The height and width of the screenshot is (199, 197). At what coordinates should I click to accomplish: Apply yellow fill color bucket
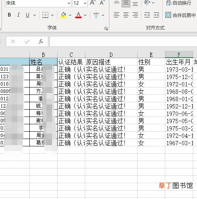coord(63,15)
